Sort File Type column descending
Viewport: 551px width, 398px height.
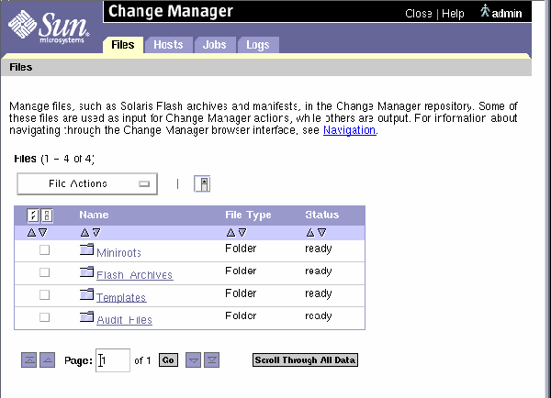point(242,233)
